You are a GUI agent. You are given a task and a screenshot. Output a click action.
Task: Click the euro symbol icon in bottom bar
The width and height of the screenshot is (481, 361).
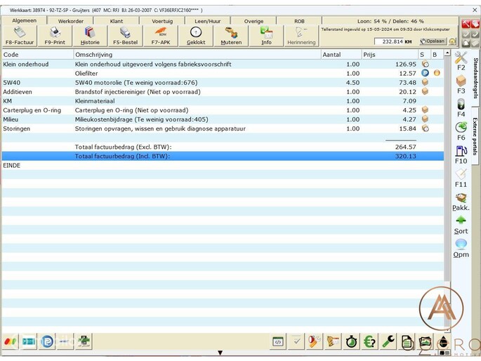coord(369,341)
